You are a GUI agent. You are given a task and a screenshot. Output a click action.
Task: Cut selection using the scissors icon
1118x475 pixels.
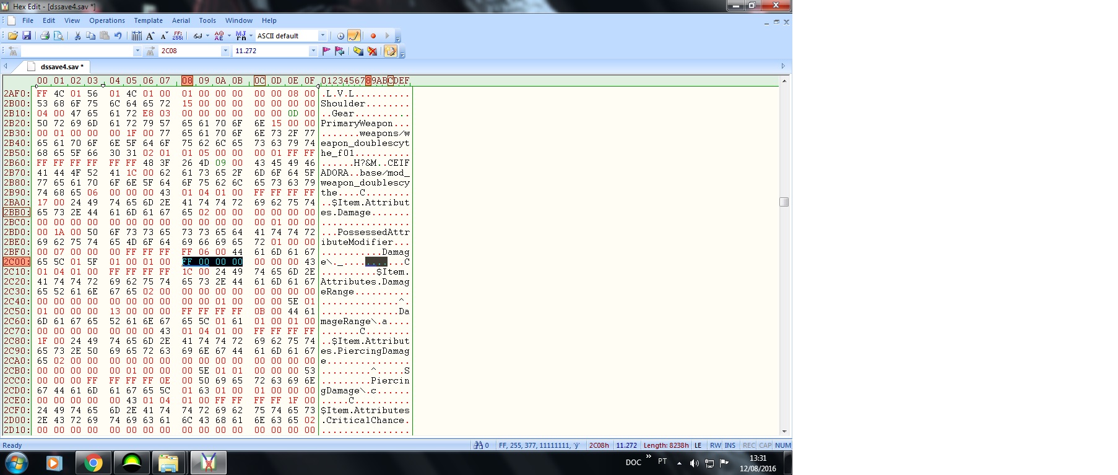coord(77,36)
